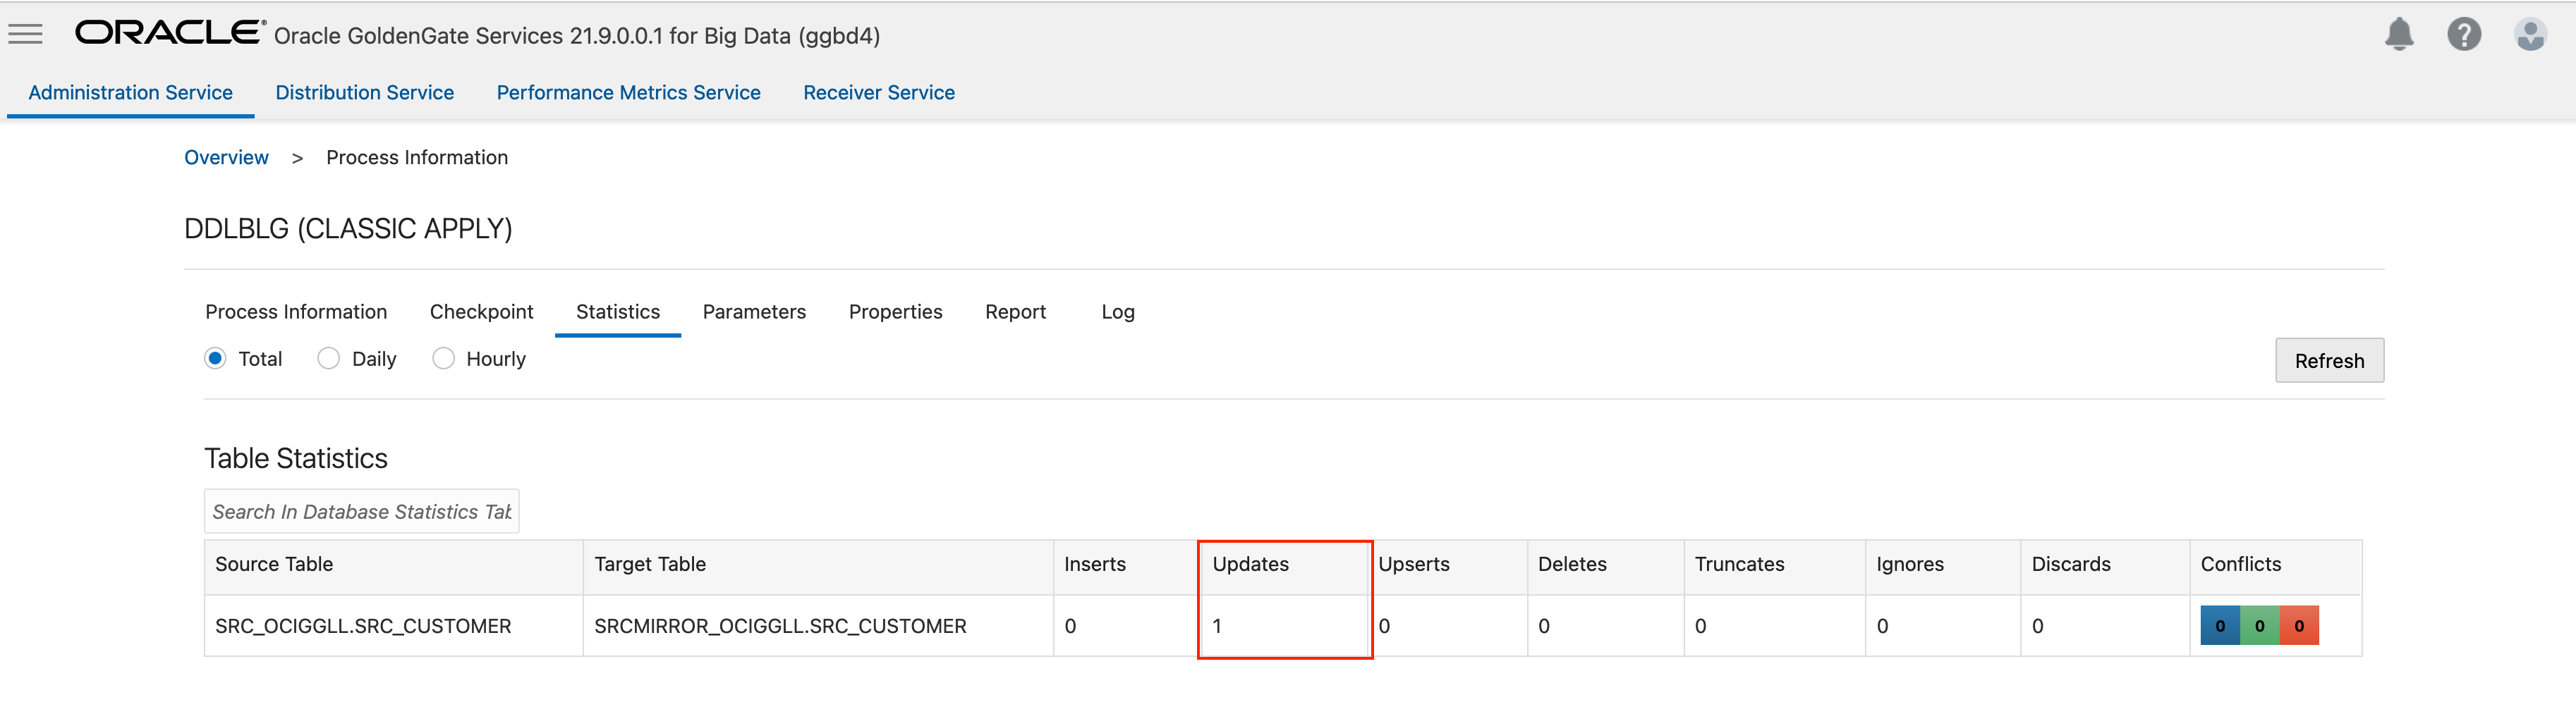Click the notifications bell icon
Screen dimensions: 2576x726
pyautogui.click(x=2398, y=34)
